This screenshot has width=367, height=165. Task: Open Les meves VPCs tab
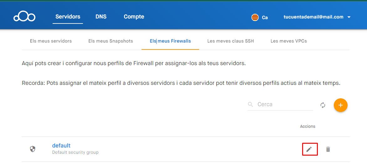(x=288, y=41)
